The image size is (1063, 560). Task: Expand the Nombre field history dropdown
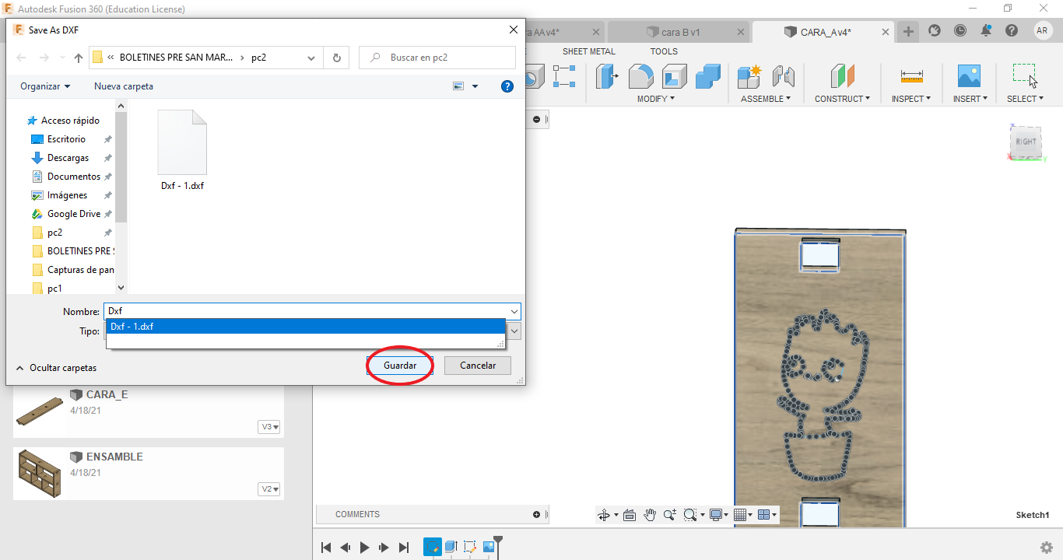514,311
